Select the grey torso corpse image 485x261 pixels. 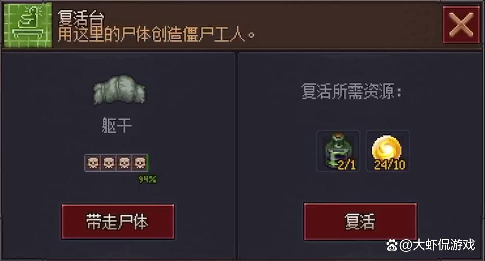tap(119, 89)
